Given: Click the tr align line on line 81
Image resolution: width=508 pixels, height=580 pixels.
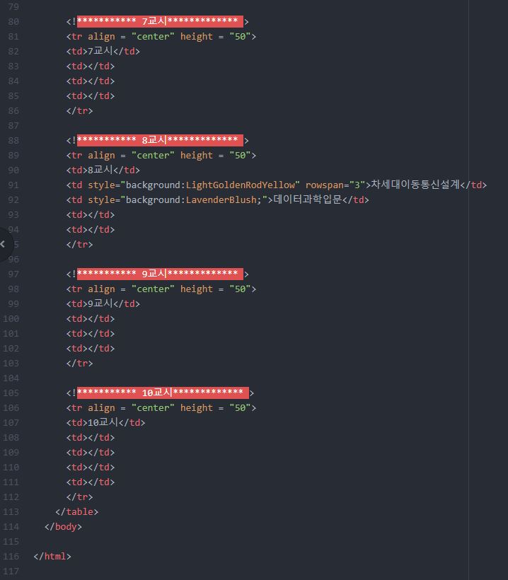Looking at the screenshot, I should tap(161, 36).
